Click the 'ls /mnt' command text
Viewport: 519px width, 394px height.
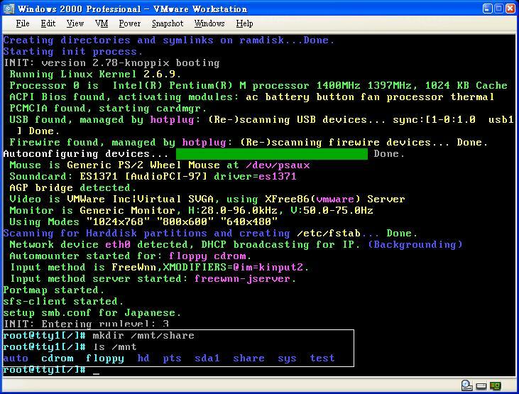click(114, 347)
